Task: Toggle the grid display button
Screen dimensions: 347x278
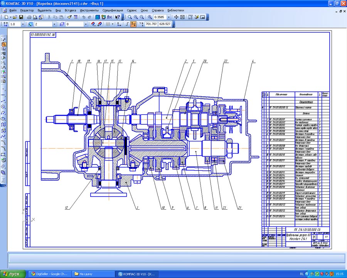Action: (108, 24)
